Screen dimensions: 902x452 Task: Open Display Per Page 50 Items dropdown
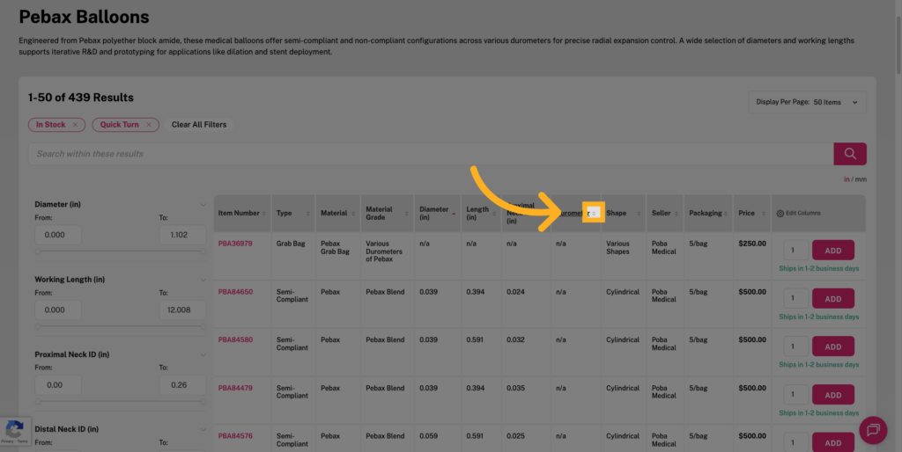point(807,102)
